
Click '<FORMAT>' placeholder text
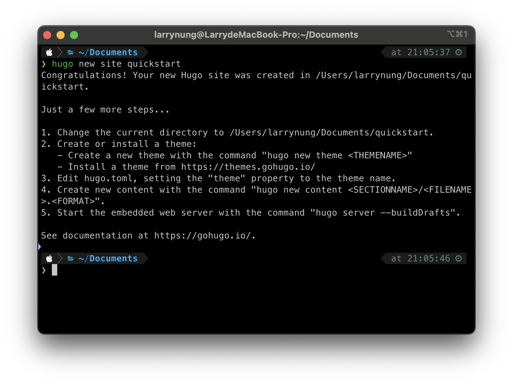tap(73, 201)
